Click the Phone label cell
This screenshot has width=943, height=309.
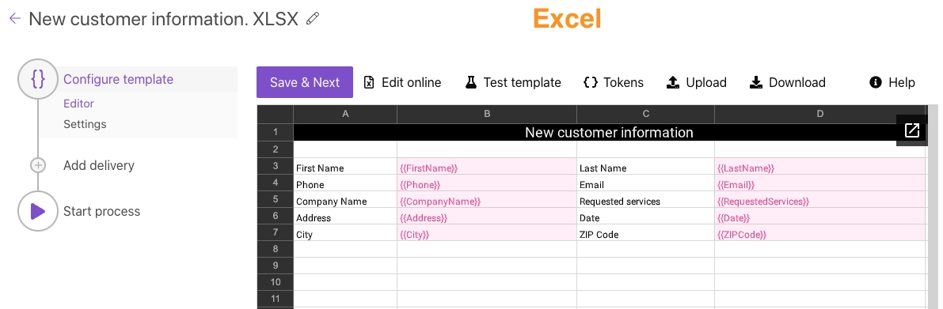tap(345, 183)
